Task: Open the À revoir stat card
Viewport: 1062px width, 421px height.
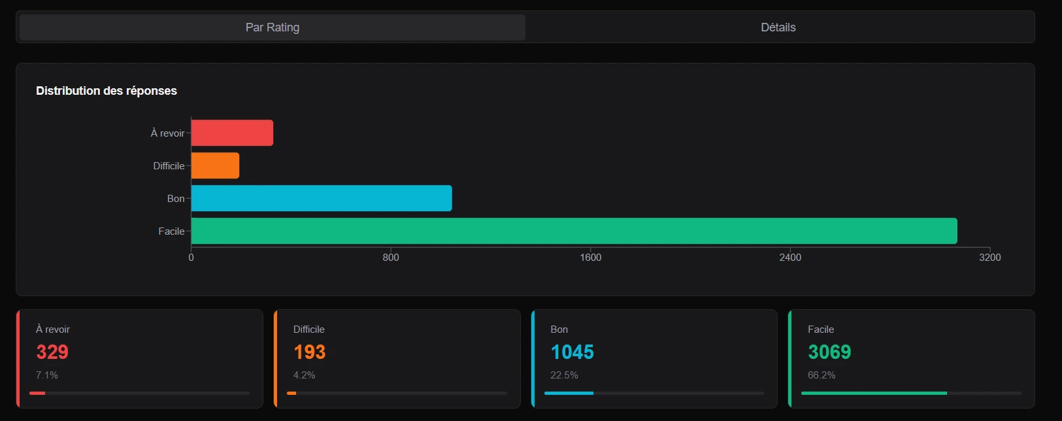Action: (x=139, y=358)
